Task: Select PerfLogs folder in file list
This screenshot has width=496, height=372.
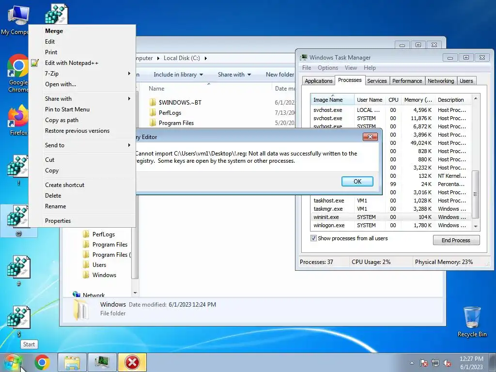Action: tap(170, 112)
